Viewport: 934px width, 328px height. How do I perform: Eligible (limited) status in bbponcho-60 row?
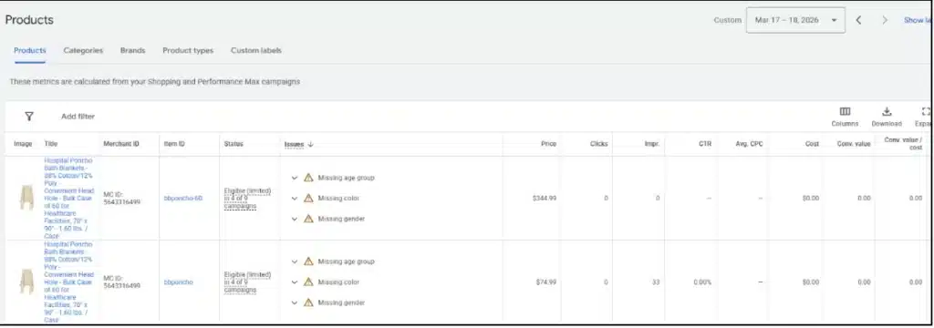pos(247,199)
